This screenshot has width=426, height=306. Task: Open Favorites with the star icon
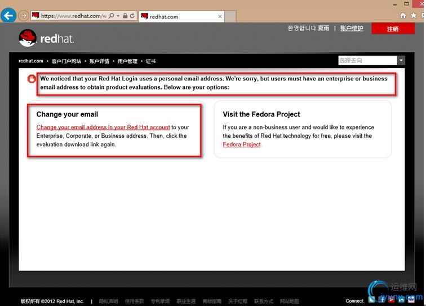click(x=414, y=15)
